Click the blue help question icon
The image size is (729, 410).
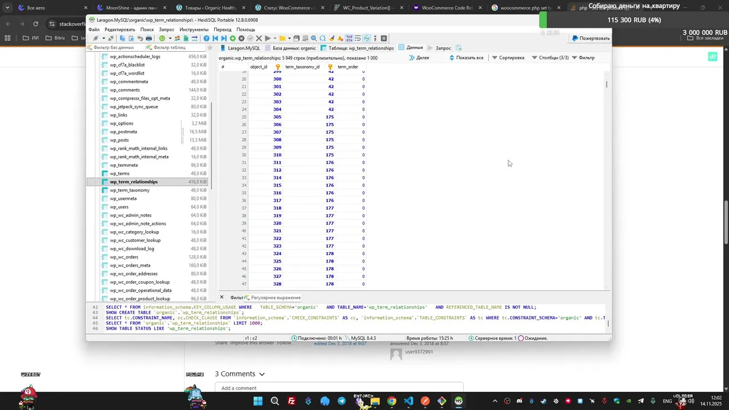tap(207, 38)
